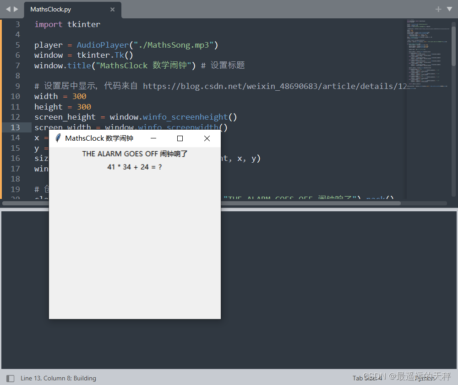458x385 pixels.
Task: Close the MathsClock.py tab with its × icon
Action: click(112, 9)
